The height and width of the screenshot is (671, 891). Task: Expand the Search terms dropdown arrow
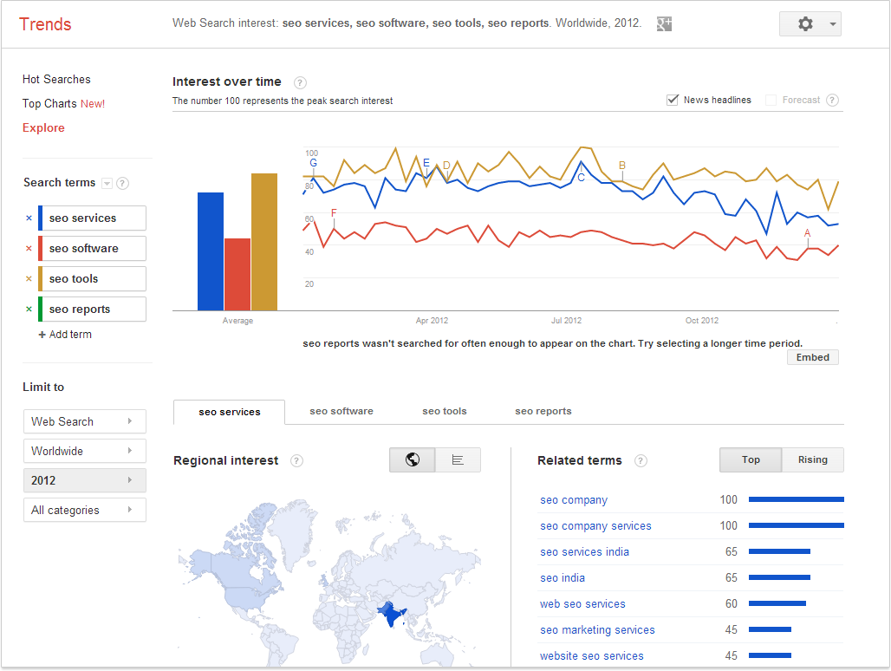click(107, 183)
